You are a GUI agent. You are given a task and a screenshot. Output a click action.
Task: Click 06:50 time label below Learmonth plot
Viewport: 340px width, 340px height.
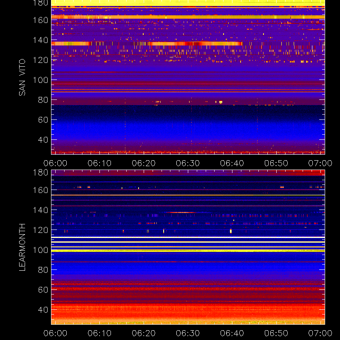tap(276, 333)
